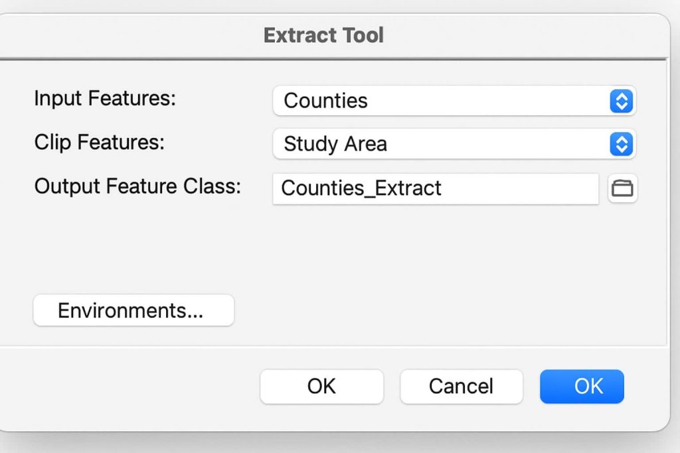Screen dimensions: 680x453
Task: Select the double-arrow icon on the Input Features field
Action: point(622,100)
